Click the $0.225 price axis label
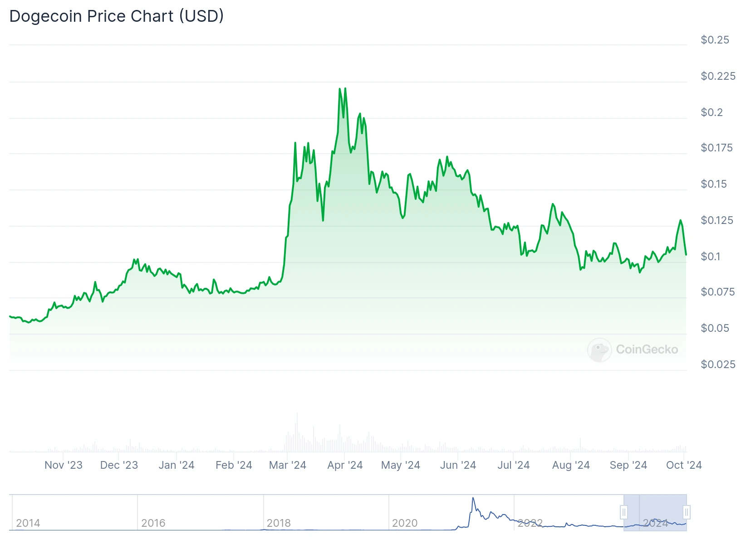This screenshot has width=746, height=544. pyautogui.click(x=718, y=76)
